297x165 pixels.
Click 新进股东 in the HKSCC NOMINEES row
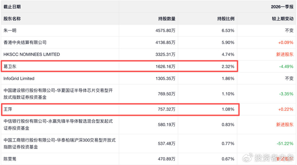[285, 54]
